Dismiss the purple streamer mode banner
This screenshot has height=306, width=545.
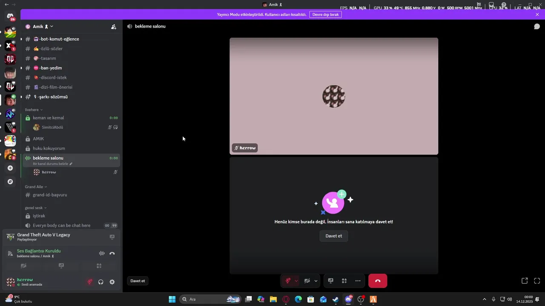[537, 14]
